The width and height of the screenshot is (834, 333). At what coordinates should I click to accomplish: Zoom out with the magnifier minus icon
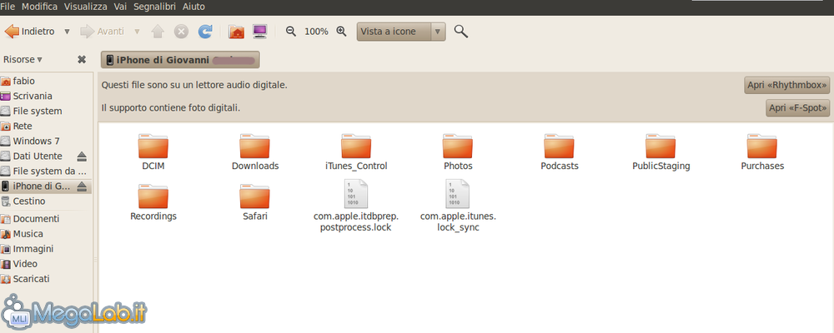[x=291, y=32]
